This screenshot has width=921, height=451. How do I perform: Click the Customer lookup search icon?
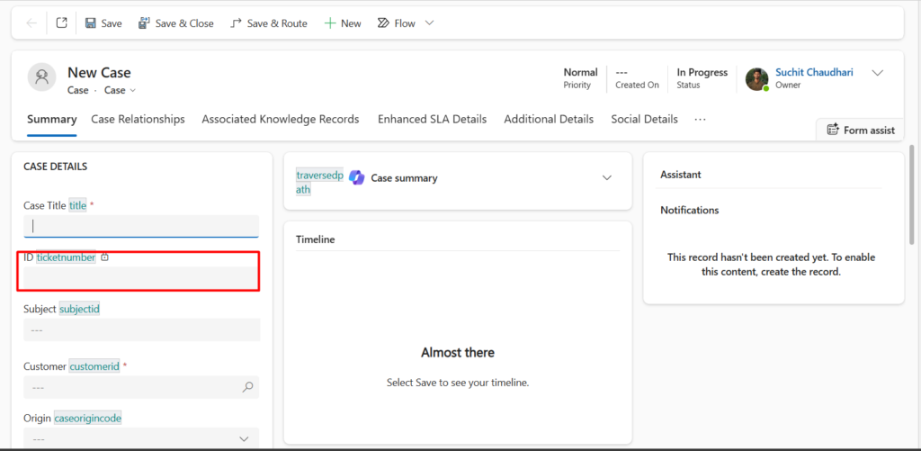click(x=248, y=387)
